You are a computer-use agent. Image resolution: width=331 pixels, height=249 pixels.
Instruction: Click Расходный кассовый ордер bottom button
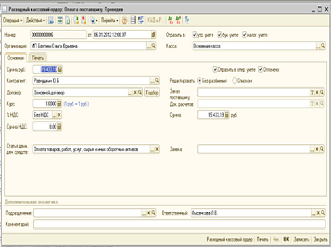click(230, 239)
